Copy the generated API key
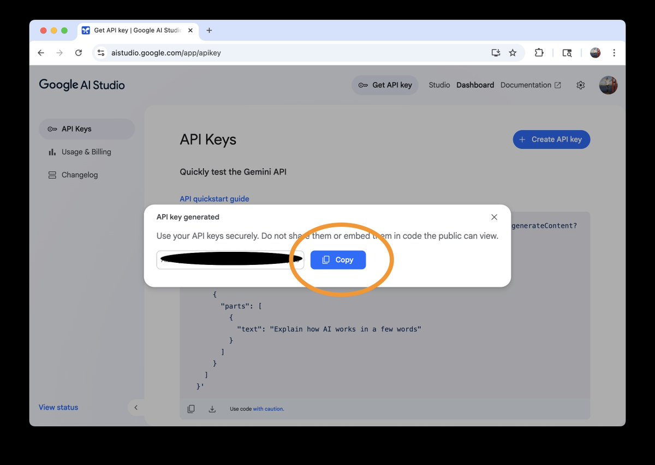Viewport: 655px width, 465px height. click(x=338, y=260)
